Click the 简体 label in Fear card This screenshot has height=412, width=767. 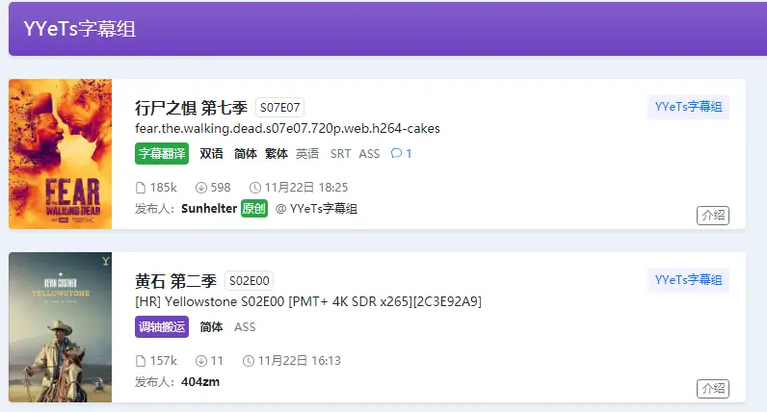(x=245, y=153)
